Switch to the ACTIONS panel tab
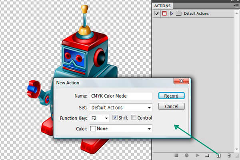 (162, 6)
